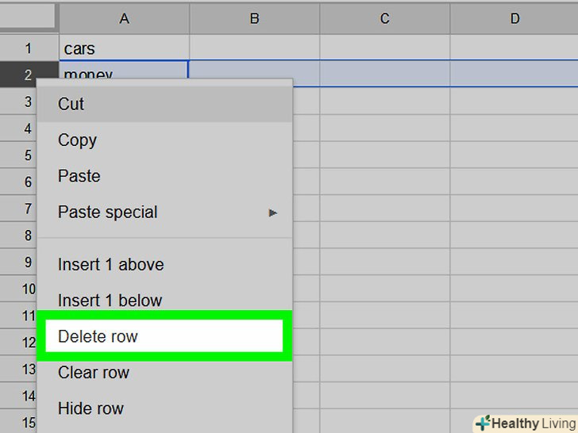Choose Cut from the context menu
The image size is (578, 433).
(x=71, y=104)
